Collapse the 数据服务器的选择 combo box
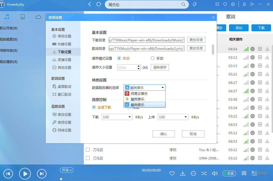Viewport: 273px width, 181px height. [x=145, y=88]
